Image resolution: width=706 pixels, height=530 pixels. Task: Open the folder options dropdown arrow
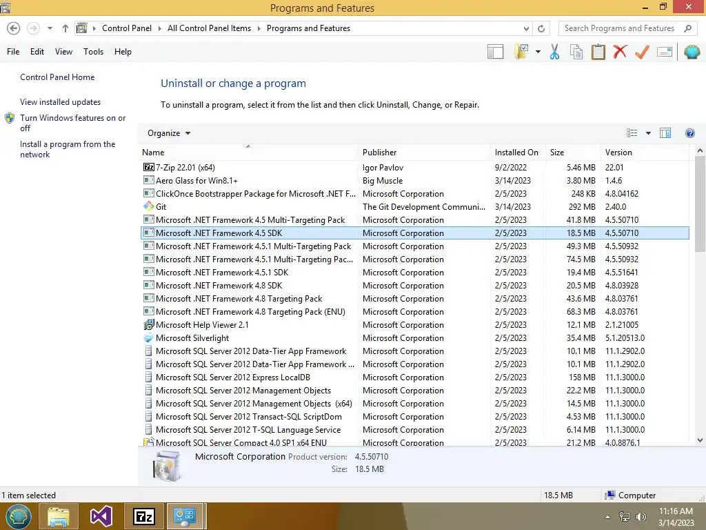pos(538,52)
